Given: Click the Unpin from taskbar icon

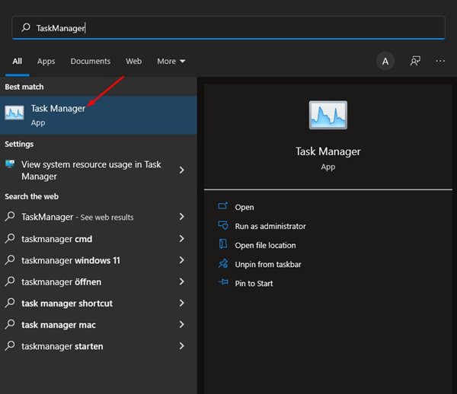Looking at the screenshot, I should pyautogui.click(x=223, y=264).
